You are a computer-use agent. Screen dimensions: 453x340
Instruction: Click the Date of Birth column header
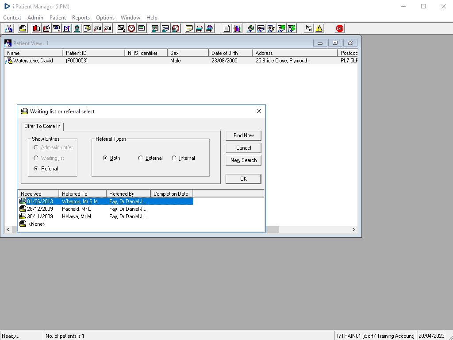pyautogui.click(x=230, y=53)
